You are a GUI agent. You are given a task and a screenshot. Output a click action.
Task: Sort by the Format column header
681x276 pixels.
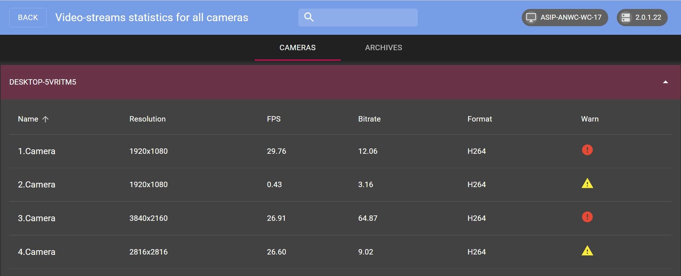(x=479, y=119)
